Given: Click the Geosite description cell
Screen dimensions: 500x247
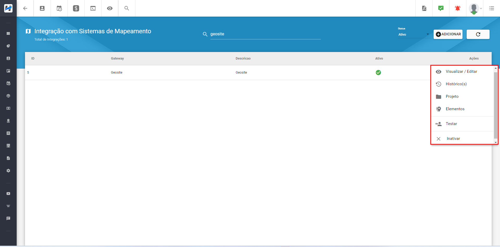Looking at the screenshot, I should tap(241, 73).
